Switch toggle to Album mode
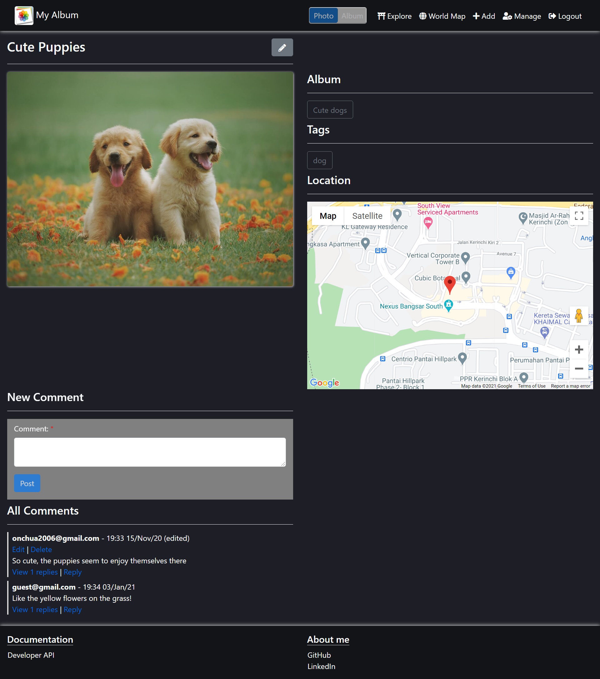The width and height of the screenshot is (600, 679). [x=352, y=16]
